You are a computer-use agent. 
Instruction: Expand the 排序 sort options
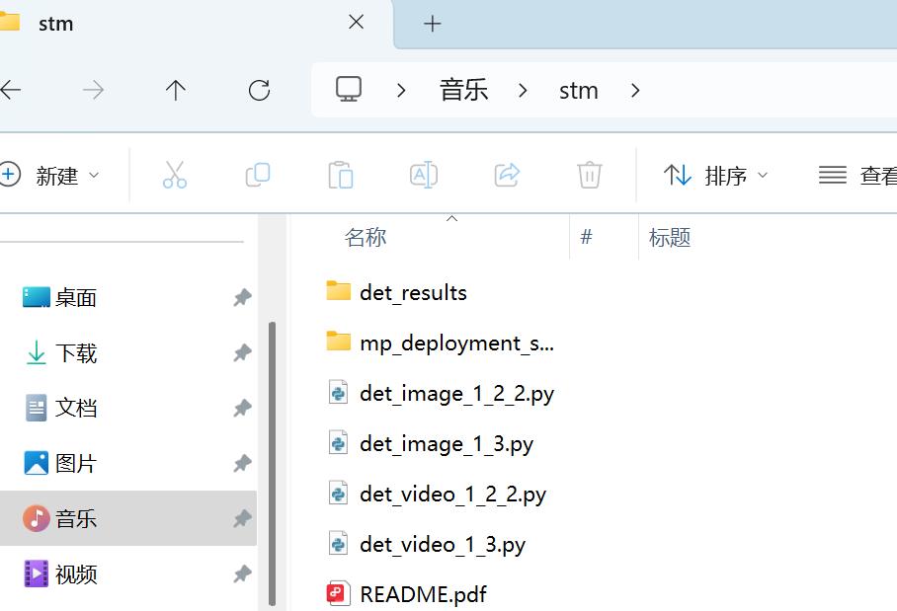(716, 176)
